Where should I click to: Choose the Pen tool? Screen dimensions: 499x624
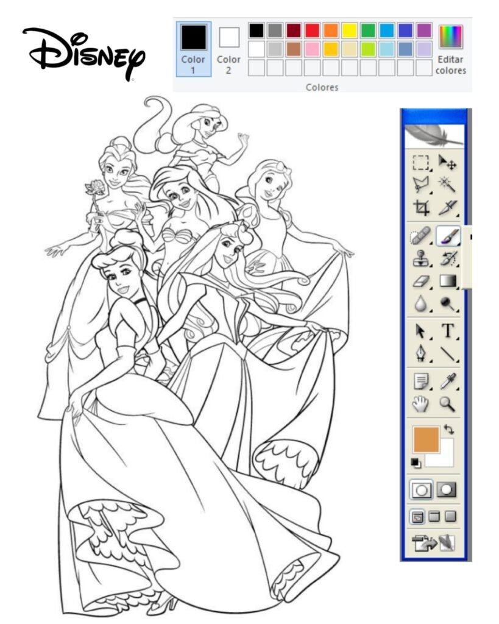click(x=420, y=353)
